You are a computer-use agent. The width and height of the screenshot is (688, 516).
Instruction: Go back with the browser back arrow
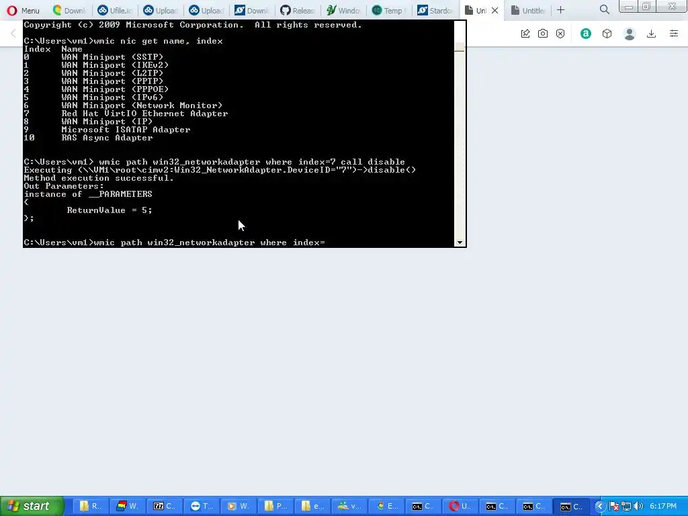coord(13,34)
